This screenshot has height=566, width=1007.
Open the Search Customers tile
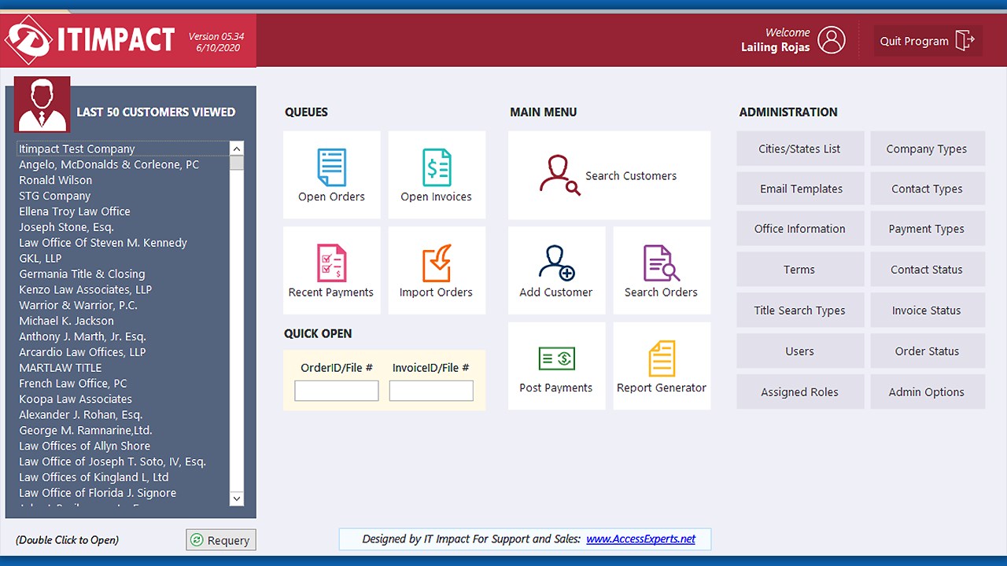point(609,175)
